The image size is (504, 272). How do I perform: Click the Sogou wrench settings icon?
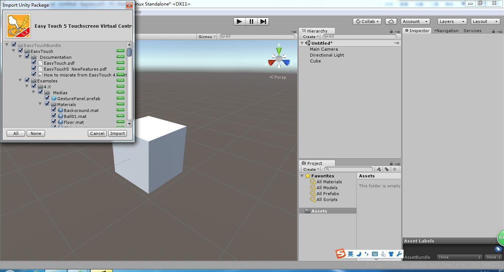pos(399,254)
